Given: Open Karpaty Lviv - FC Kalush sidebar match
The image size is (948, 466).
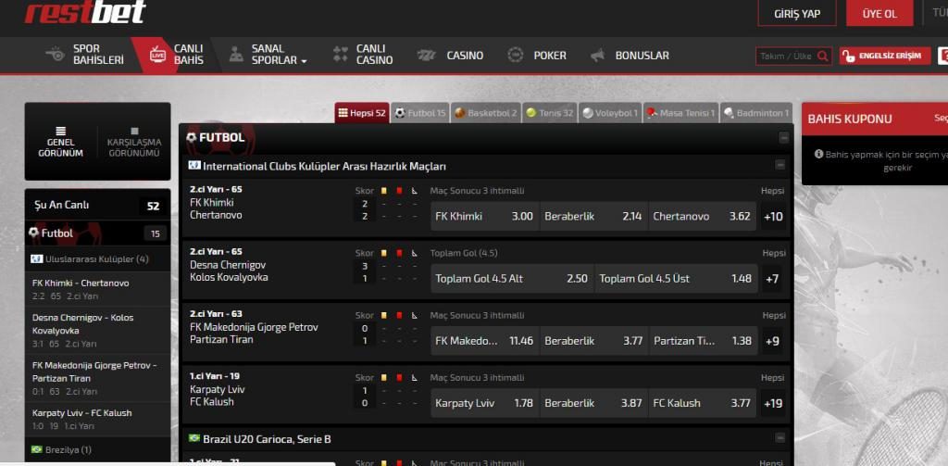Looking at the screenshot, I should point(97,420).
